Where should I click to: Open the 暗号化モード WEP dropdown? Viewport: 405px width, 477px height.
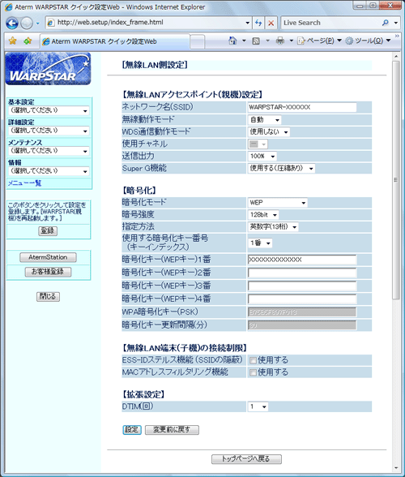coord(278,203)
